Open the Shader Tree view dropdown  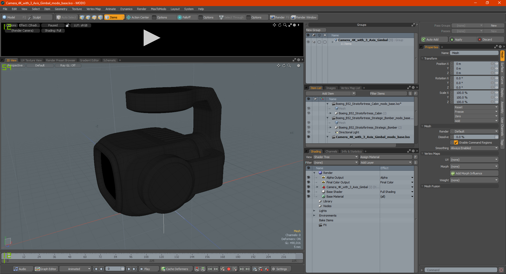[x=335, y=157]
